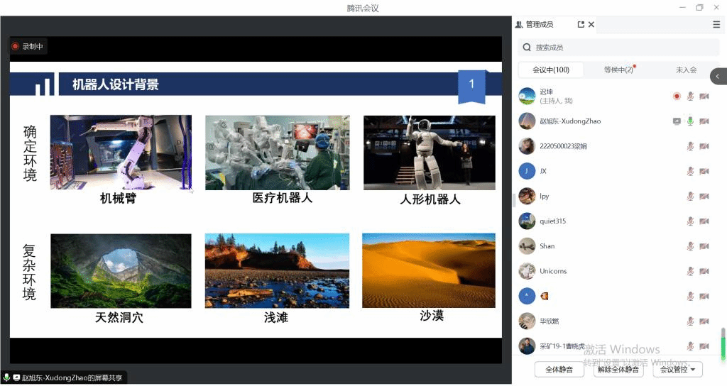
Task: Click the camera icon for quiet315
Action: 704,221
